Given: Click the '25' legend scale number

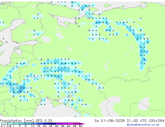Looking at the screenshot, I should [x=50, y=126].
